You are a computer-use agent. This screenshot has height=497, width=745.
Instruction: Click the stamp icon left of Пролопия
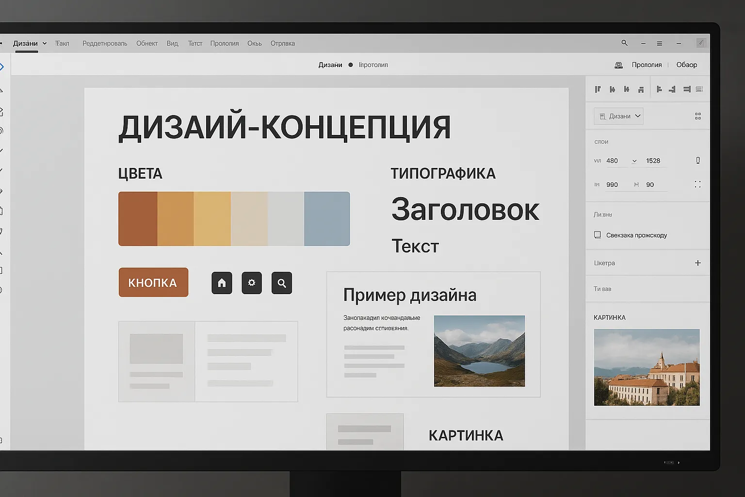(618, 65)
